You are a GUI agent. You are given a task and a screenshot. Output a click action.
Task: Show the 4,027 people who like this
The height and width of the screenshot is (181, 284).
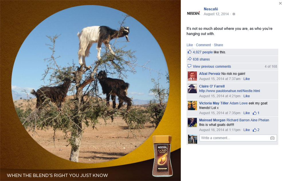(x=203, y=52)
